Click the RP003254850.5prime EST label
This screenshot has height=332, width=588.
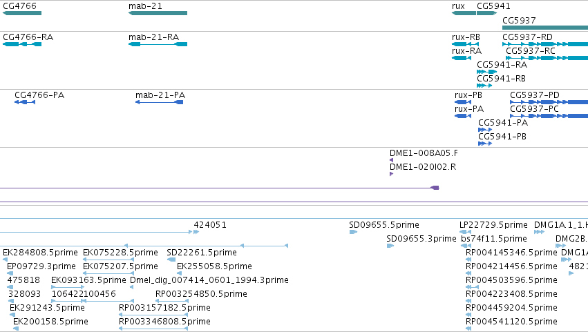point(201,294)
